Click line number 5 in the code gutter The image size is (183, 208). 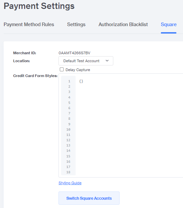coord(69,103)
